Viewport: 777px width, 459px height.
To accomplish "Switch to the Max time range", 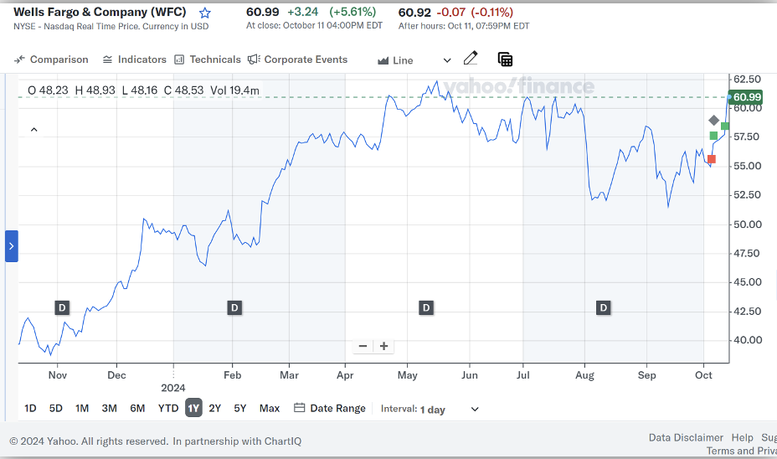I will tap(270, 409).
